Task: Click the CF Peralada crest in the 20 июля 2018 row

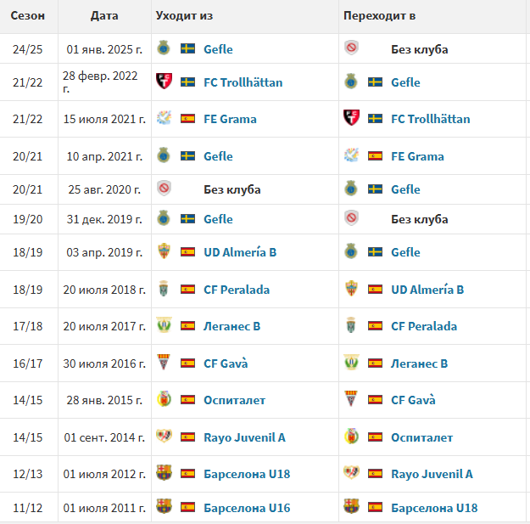Action: (164, 289)
